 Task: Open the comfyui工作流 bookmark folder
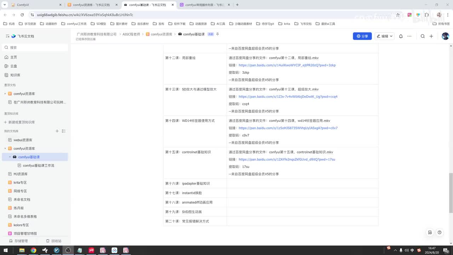pos(74,24)
